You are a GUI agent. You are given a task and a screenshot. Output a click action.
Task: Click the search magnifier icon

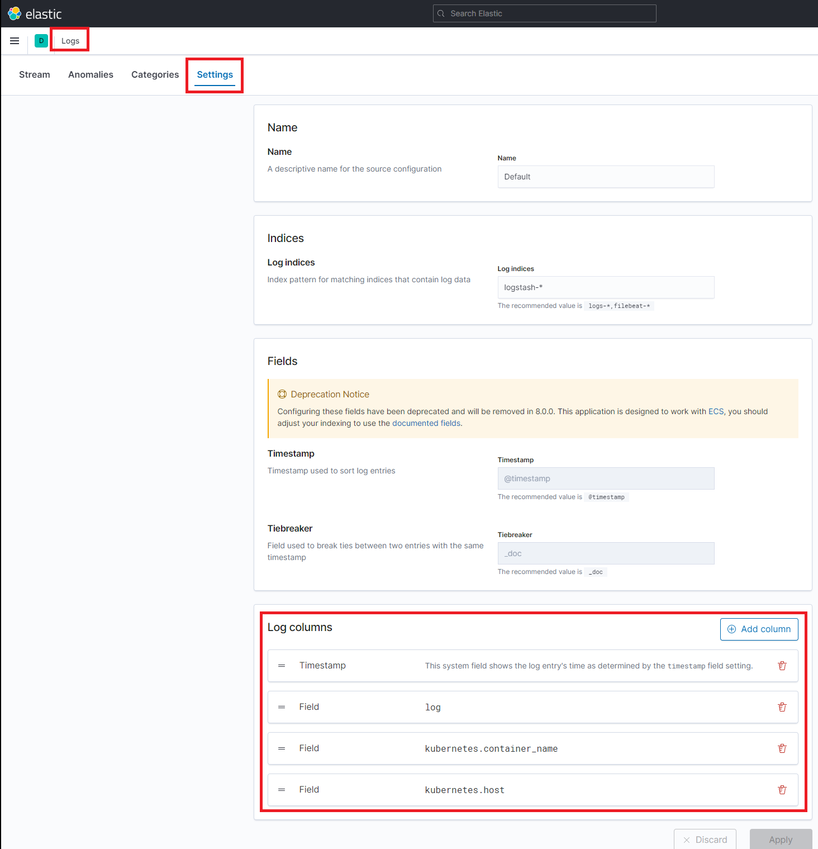(x=441, y=13)
